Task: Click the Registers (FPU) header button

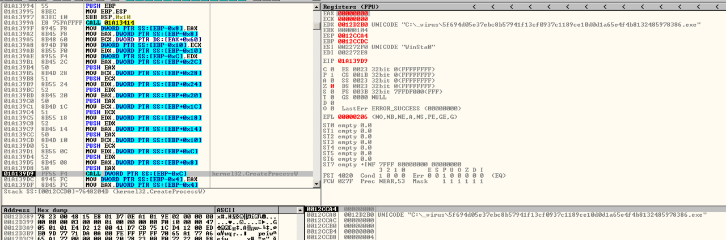Action: pos(347,7)
